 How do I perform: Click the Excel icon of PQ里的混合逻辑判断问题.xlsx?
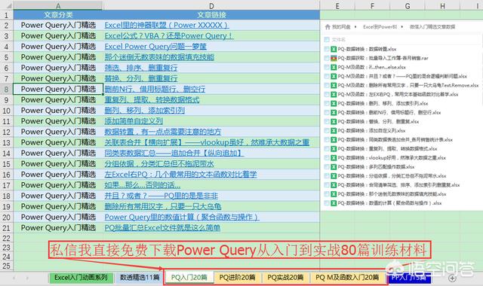click(x=334, y=76)
